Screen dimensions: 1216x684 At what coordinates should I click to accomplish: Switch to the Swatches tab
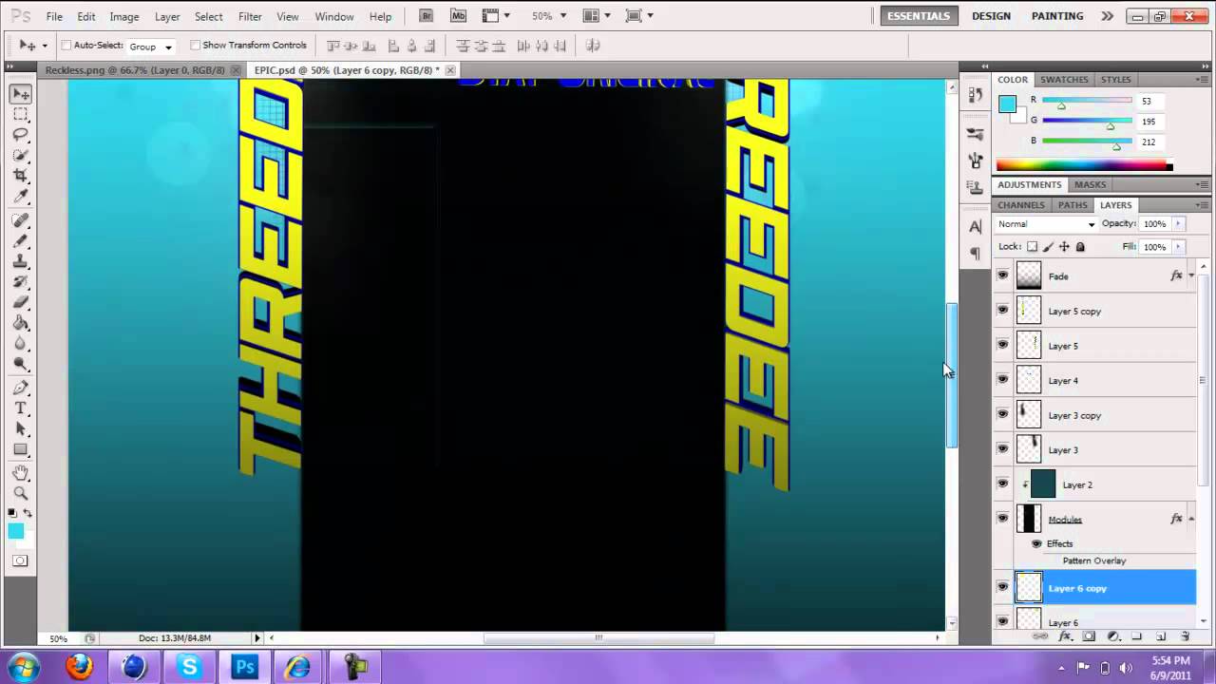1064,80
